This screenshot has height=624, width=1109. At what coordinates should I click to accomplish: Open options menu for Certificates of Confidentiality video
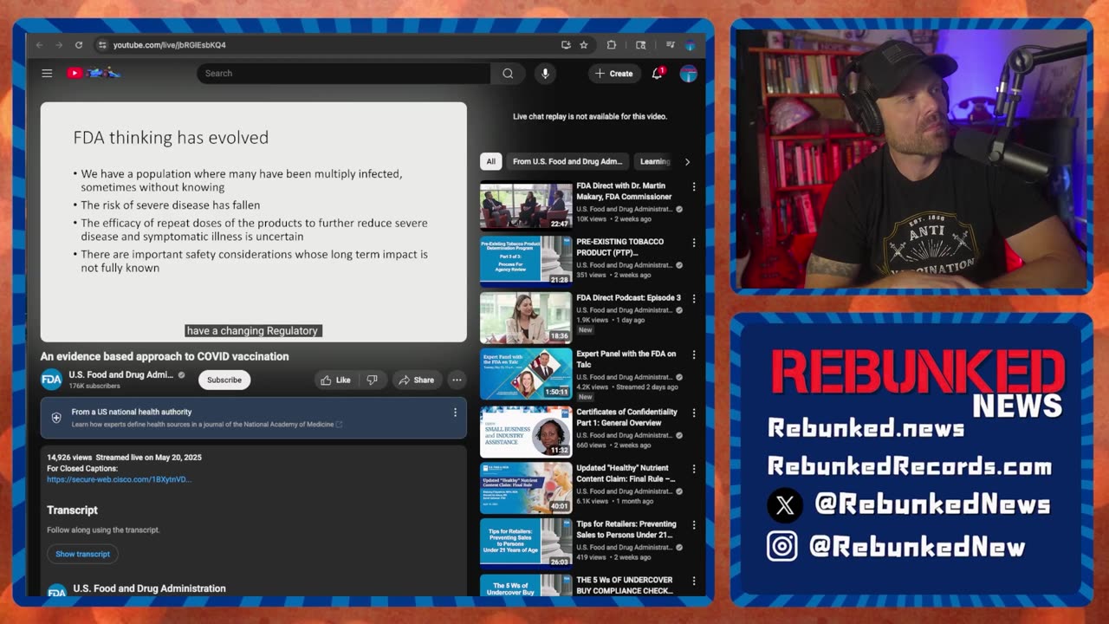point(693,412)
